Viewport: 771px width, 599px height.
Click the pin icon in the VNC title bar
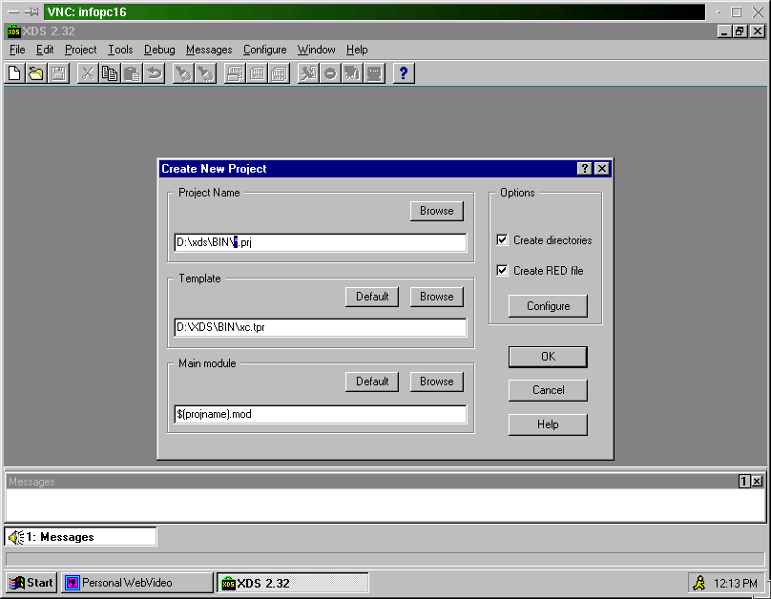(31, 11)
